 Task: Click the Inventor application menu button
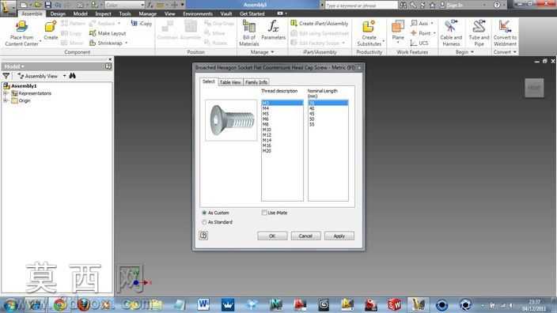pos(8,7)
